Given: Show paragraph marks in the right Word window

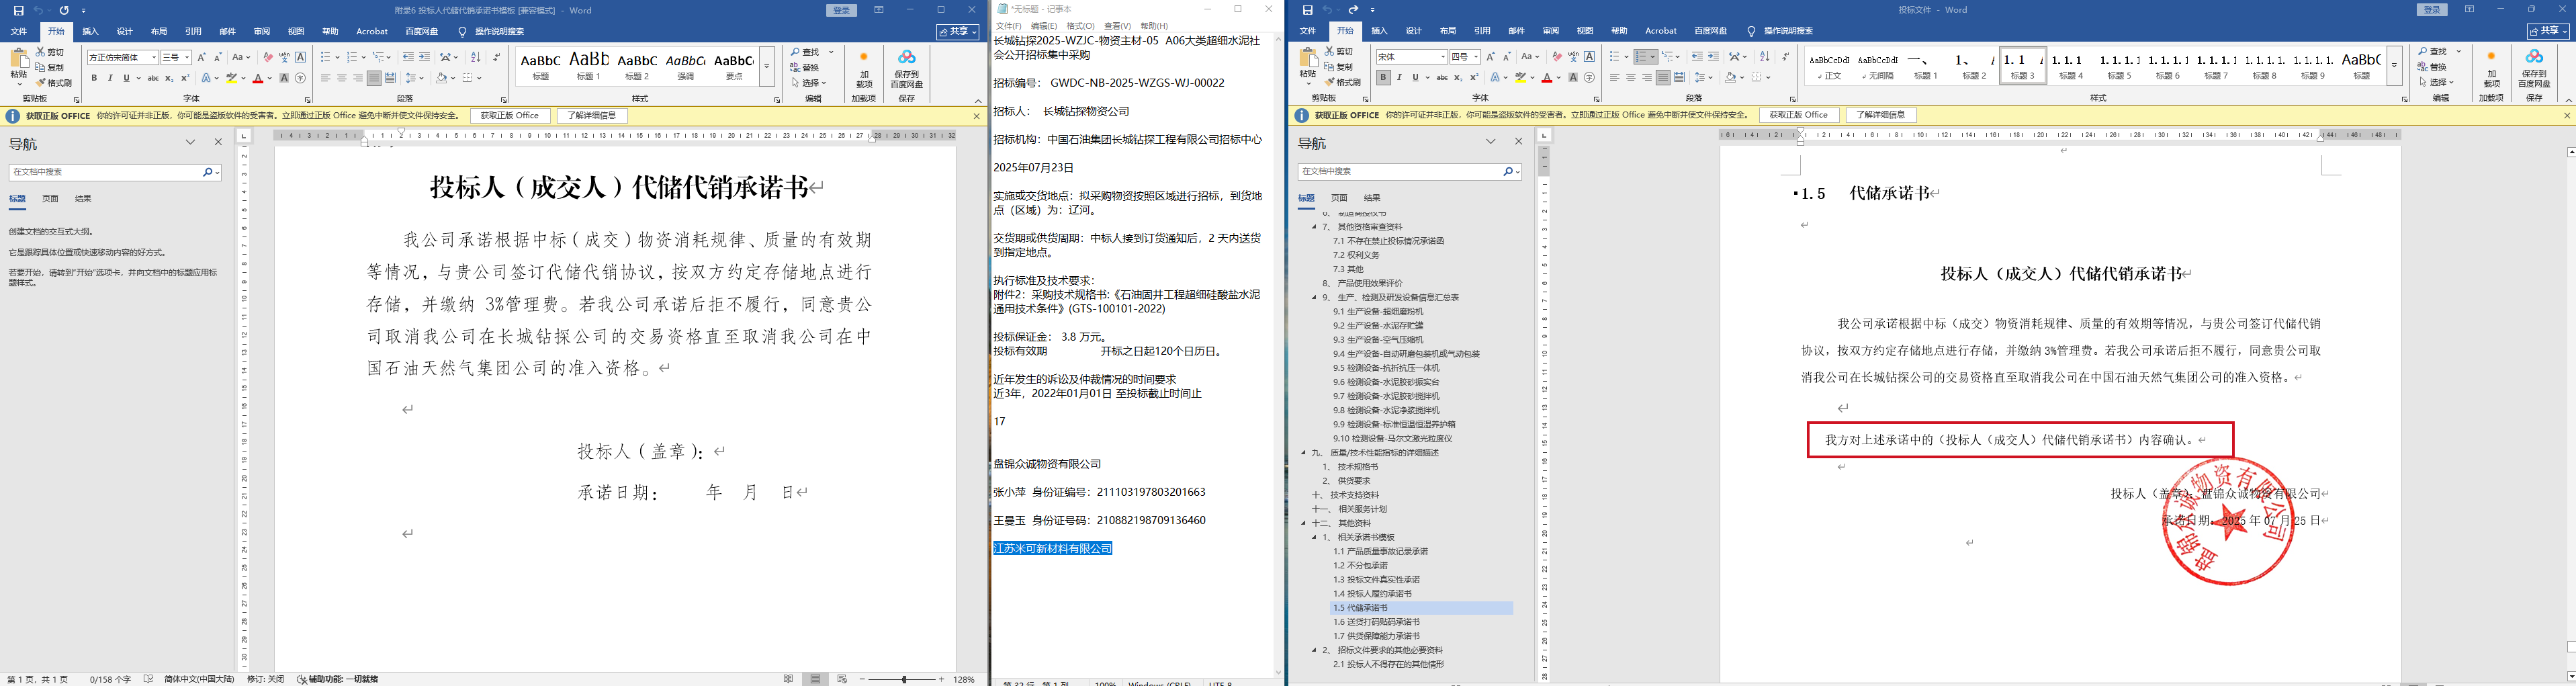Looking at the screenshot, I should (1786, 57).
